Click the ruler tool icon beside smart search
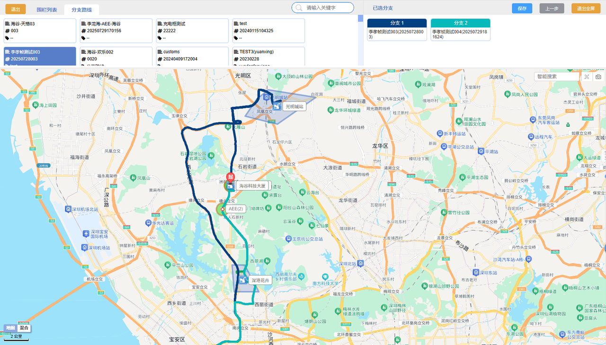Screen dimensions: 606x345 586,77
